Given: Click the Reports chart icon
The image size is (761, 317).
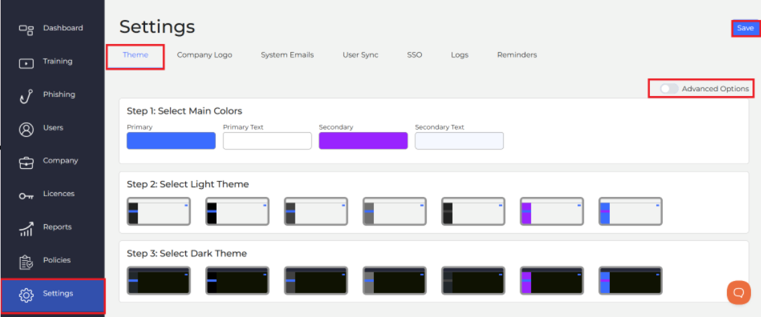Looking at the screenshot, I should 25,229.
